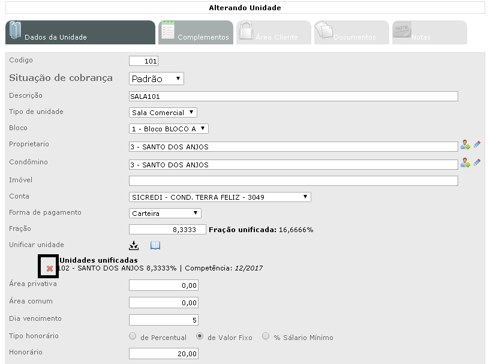Click the 'Fração unificada: 16,6666%' text
The image size is (490, 364).
(261, 230)
